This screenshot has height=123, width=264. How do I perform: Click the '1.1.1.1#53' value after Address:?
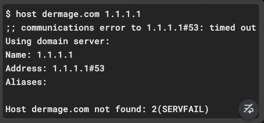click(x=79, y=69)
